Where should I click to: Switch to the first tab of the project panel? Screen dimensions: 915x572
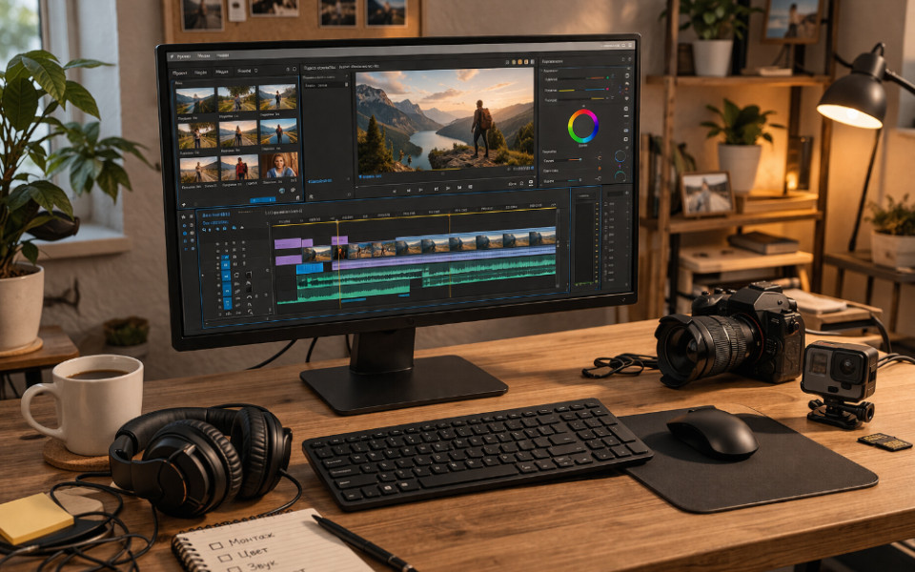point(179,73)
